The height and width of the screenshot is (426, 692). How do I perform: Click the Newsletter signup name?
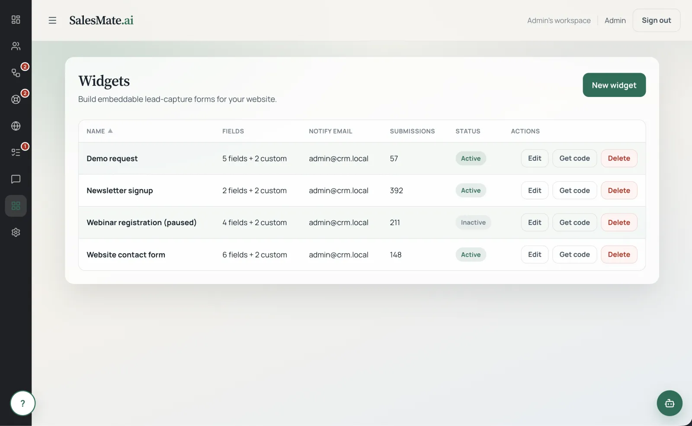120,190
